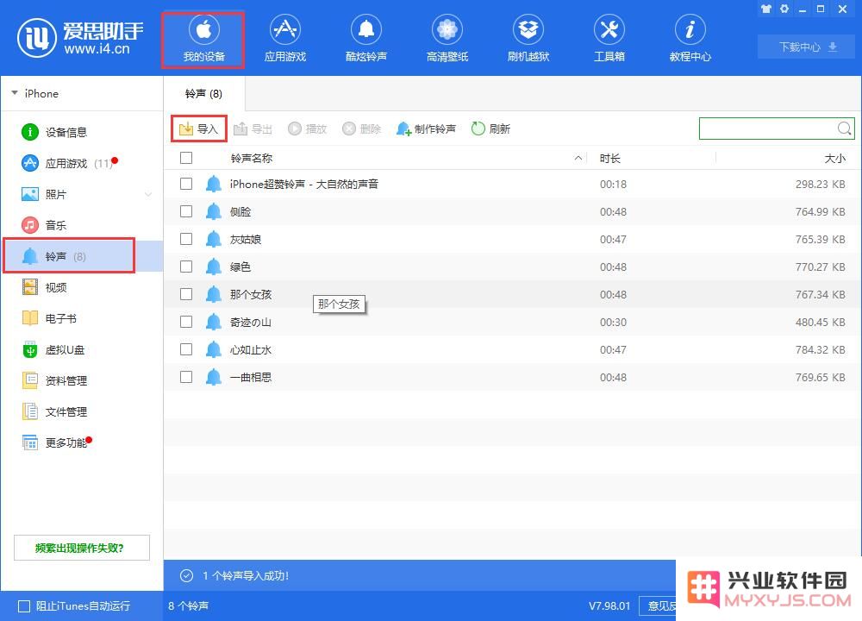Screen dimensions: 862x621
Task: Click status text 1 个铃声导入成功!
Action: point(245,576)
